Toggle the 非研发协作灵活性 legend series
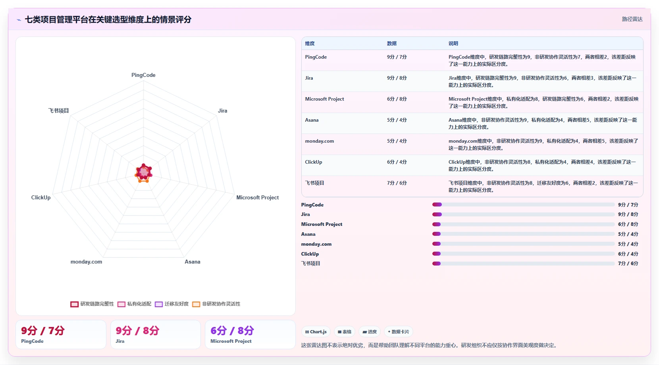 tap(216, 304)
